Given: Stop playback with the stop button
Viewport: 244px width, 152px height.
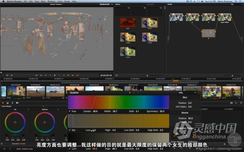Looking at the screenshot, I should coord(55,75).
